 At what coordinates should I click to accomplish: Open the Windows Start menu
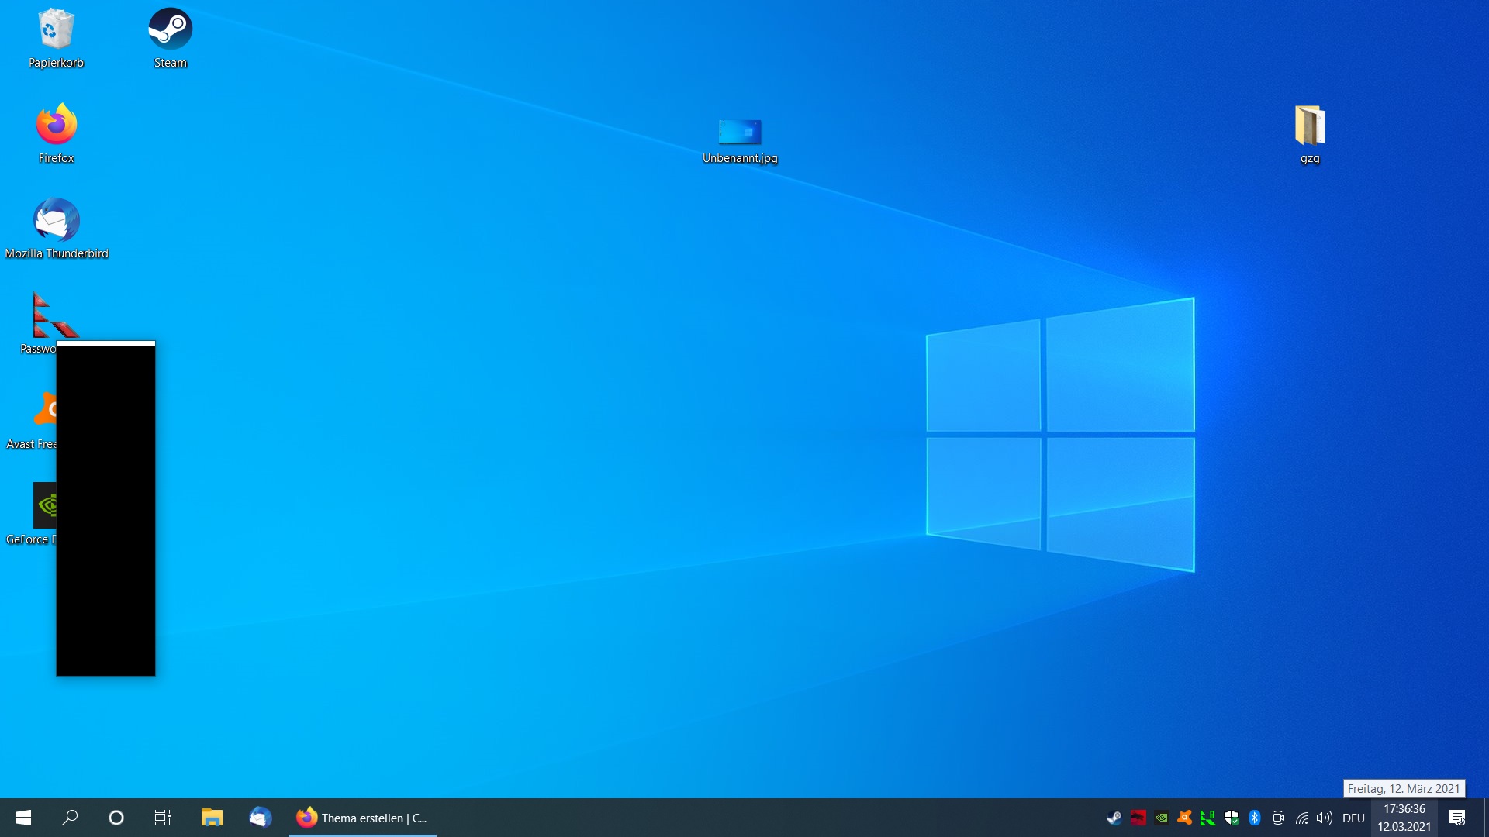pos(23,818)
